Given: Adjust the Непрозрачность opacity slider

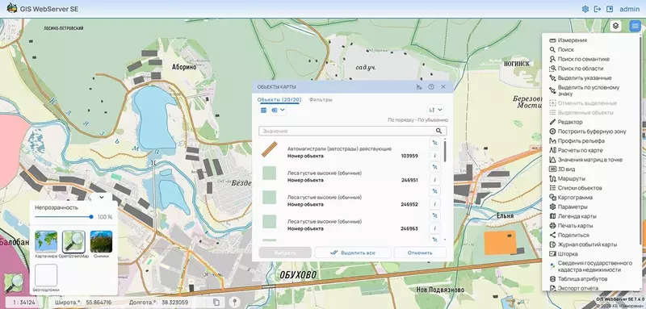Looking at the screenshot, I should 64,217.
